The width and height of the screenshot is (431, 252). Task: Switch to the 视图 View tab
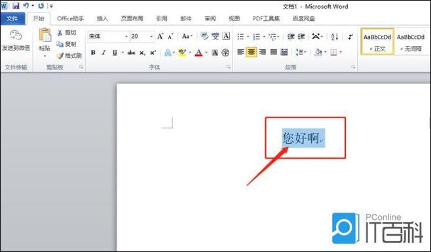click(234, 18)
